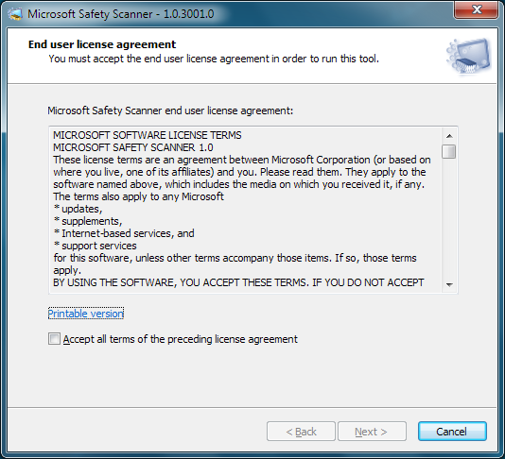This screenshot has width=505, height=459.
Task: Tick the Accept all terms checkbox
Action: (x=54, y=339)
